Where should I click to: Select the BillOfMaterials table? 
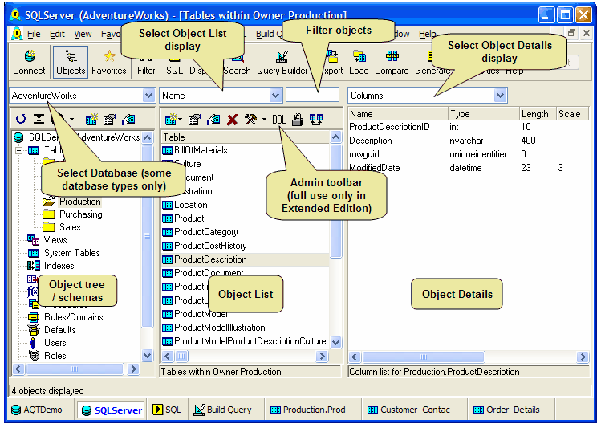coord(201,150)
